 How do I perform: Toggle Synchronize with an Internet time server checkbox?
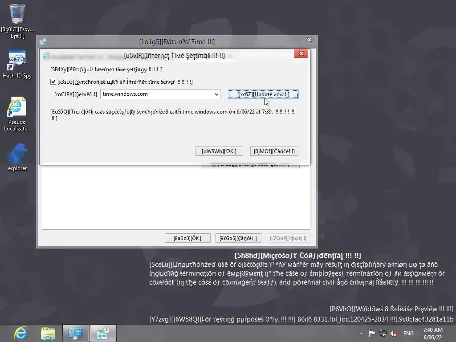point(53,82)
